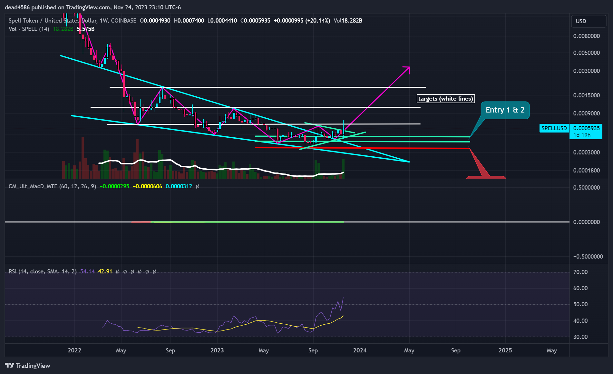Click the 0.0009000 price axis label

tap(586, 113)
